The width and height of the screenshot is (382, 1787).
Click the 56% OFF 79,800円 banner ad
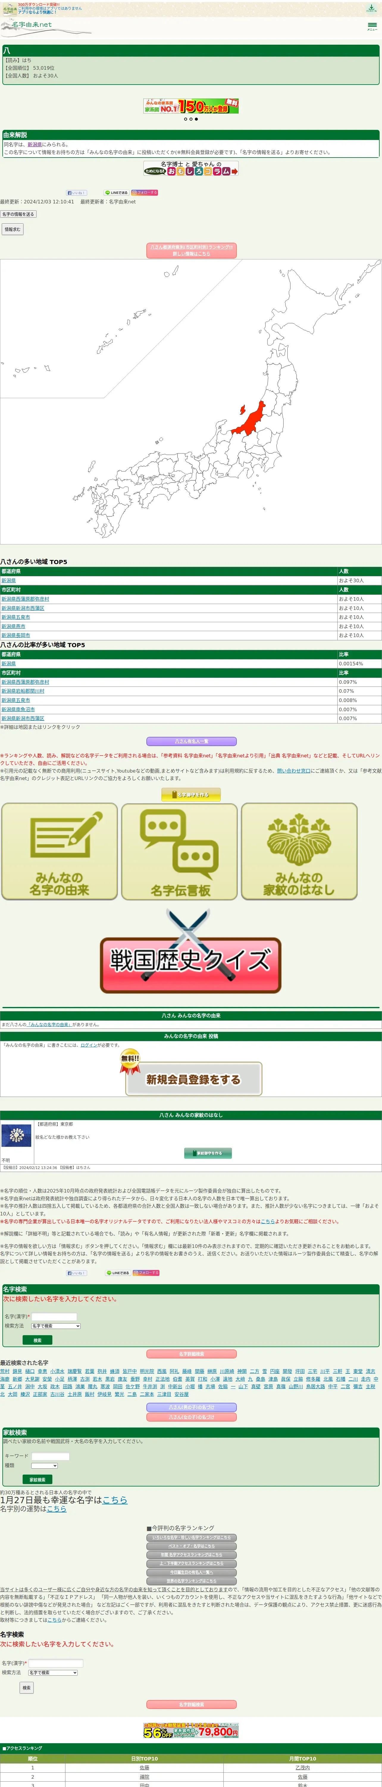[191, 1730]
